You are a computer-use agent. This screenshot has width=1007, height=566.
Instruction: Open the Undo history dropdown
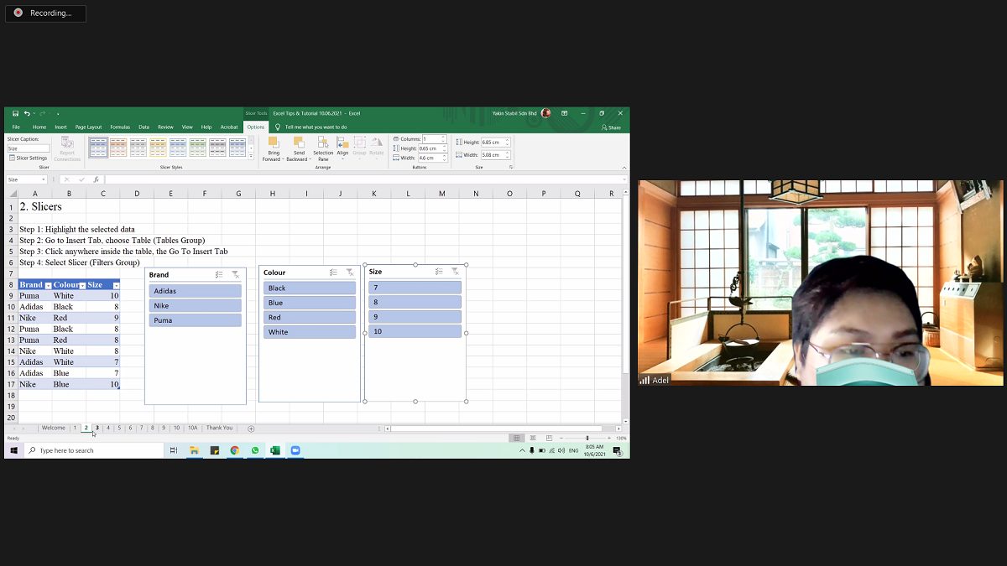(34, 113)
